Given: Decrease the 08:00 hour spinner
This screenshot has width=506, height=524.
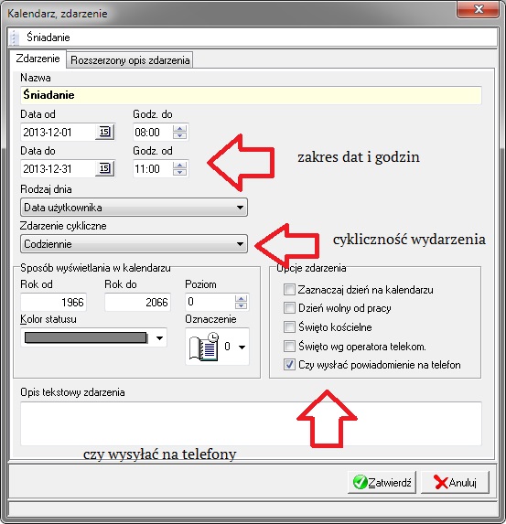Looking at the screenshot, I should click(179, 135).
